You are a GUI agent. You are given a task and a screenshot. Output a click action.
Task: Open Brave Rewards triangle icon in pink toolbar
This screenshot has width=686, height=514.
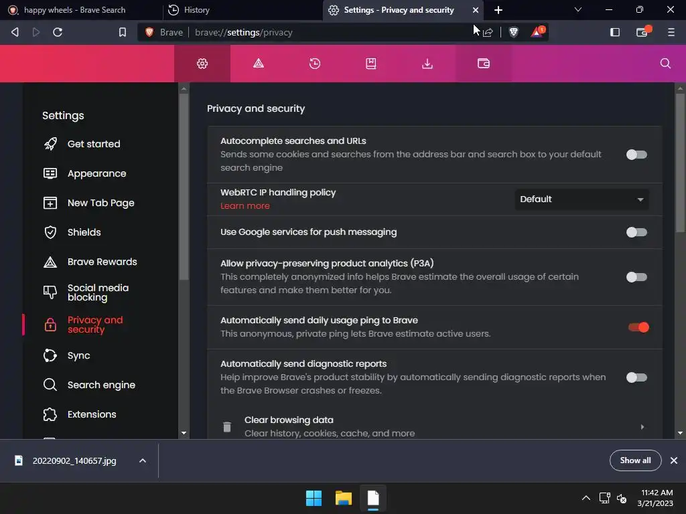point(259,64)
